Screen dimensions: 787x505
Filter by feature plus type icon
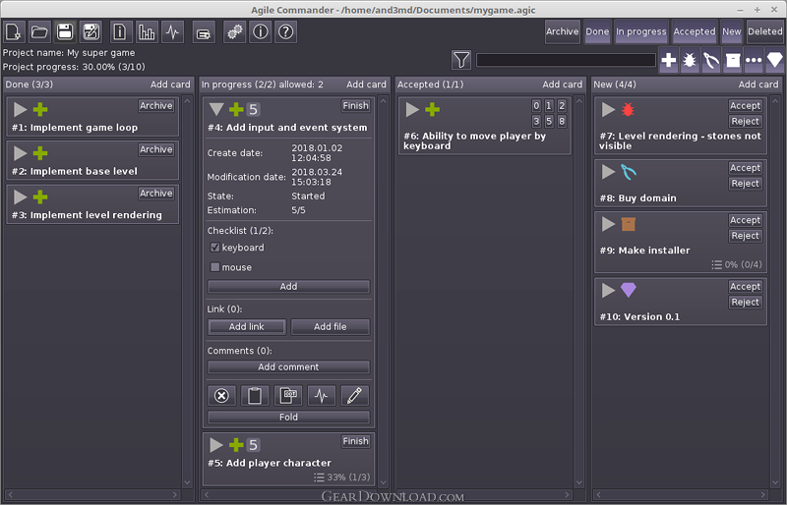coord(669,60)
